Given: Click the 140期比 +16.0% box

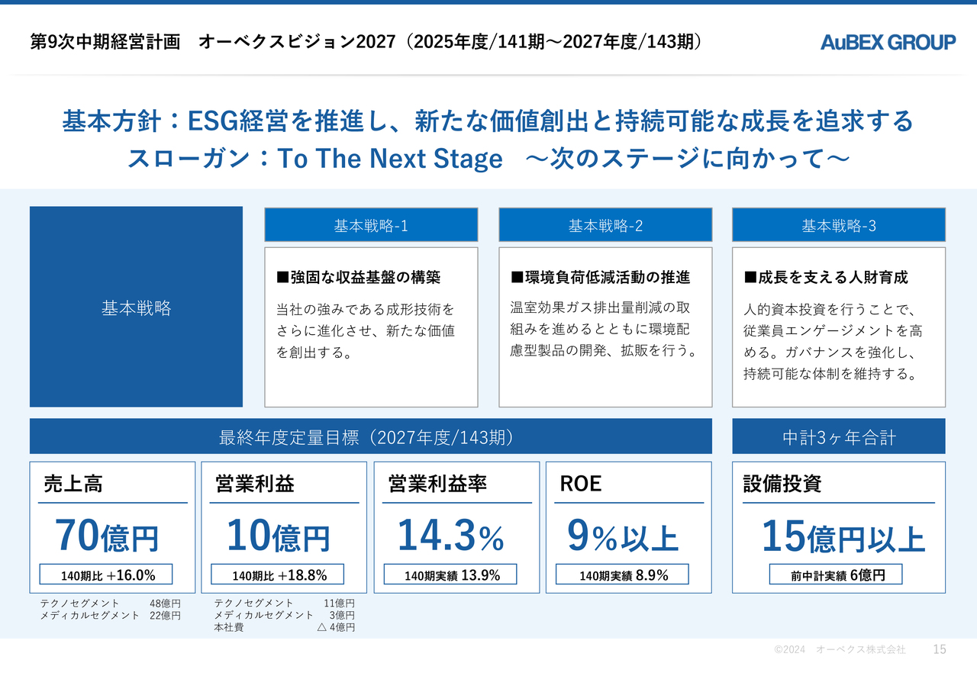Looking at the screenshot, I should click(106, 575).
